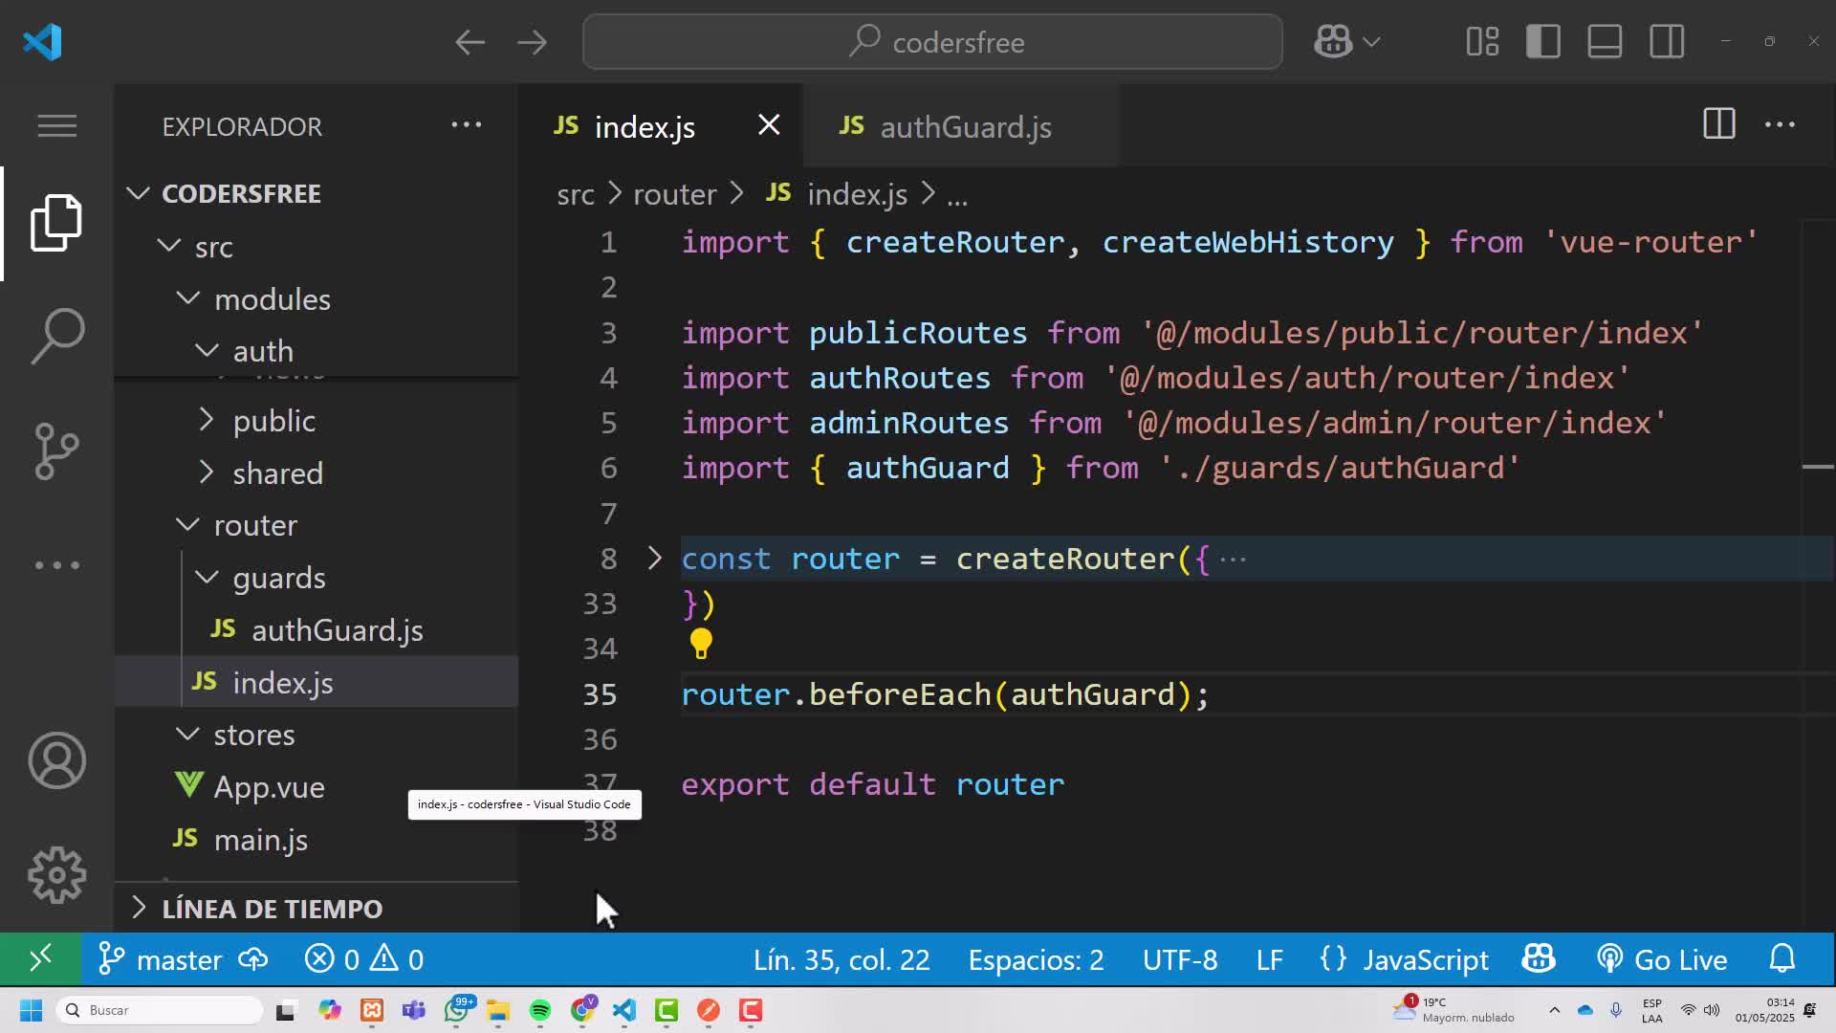This screenshot has height=1033, width=1836.
Task: Select the index.js editor tab
Action: point(645,127)
